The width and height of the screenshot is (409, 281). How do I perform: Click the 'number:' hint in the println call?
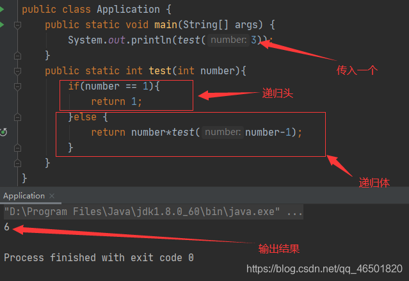coord(229,40)
